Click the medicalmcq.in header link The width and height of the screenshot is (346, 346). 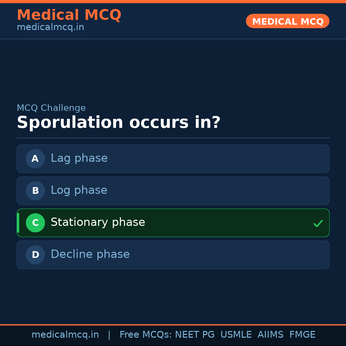50,27
